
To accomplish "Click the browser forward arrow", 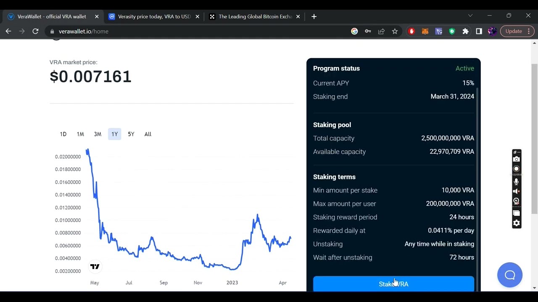I will (22, 31).
